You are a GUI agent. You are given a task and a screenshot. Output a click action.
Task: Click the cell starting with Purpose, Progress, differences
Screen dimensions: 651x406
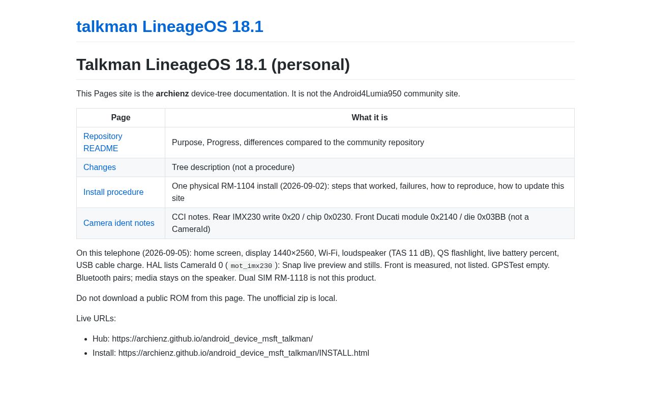[x=370, y=143]
